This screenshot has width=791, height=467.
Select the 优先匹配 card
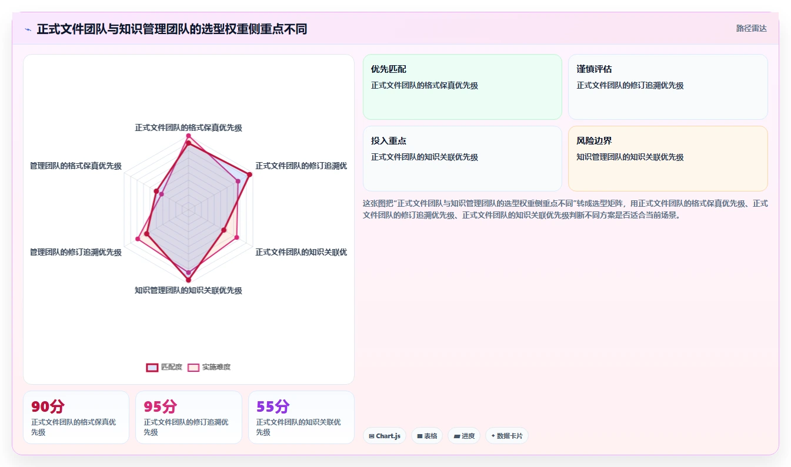point(462,87)
